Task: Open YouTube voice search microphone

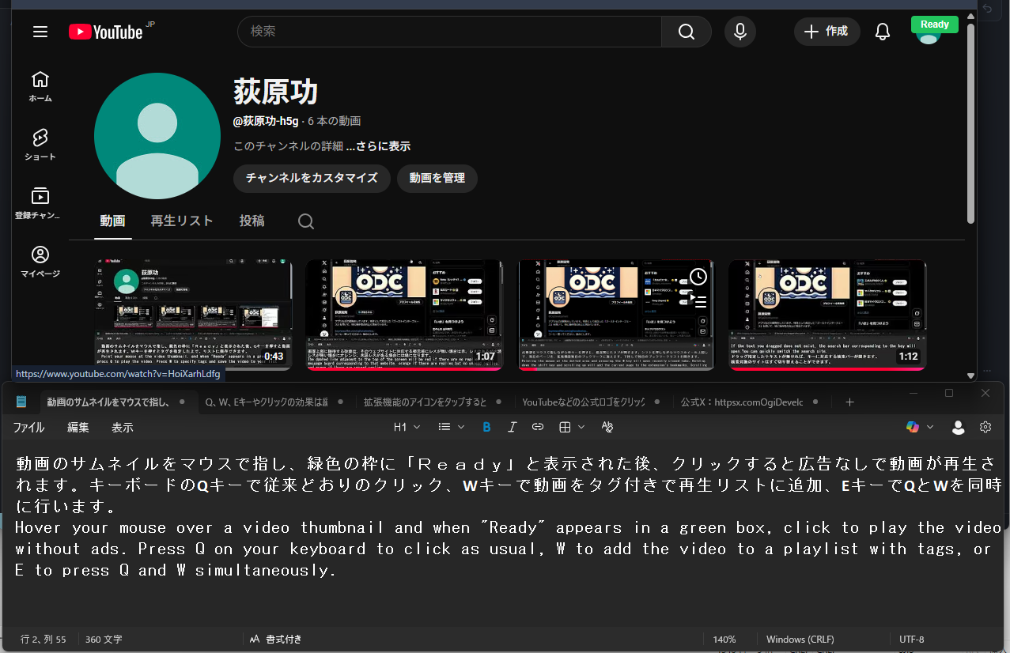Action: [740, 32]
